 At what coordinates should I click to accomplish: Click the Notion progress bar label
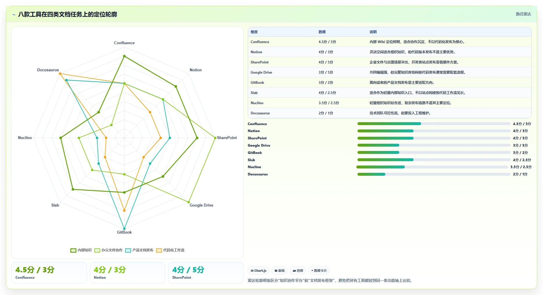click(254, 131)
